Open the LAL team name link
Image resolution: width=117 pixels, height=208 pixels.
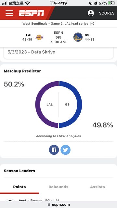(29, 35)
